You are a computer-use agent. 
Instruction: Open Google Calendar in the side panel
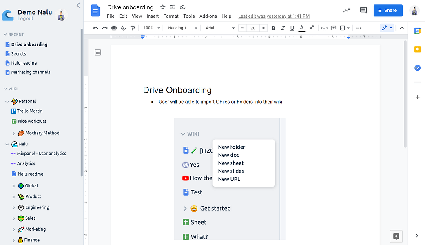click(x=417, y=31)
